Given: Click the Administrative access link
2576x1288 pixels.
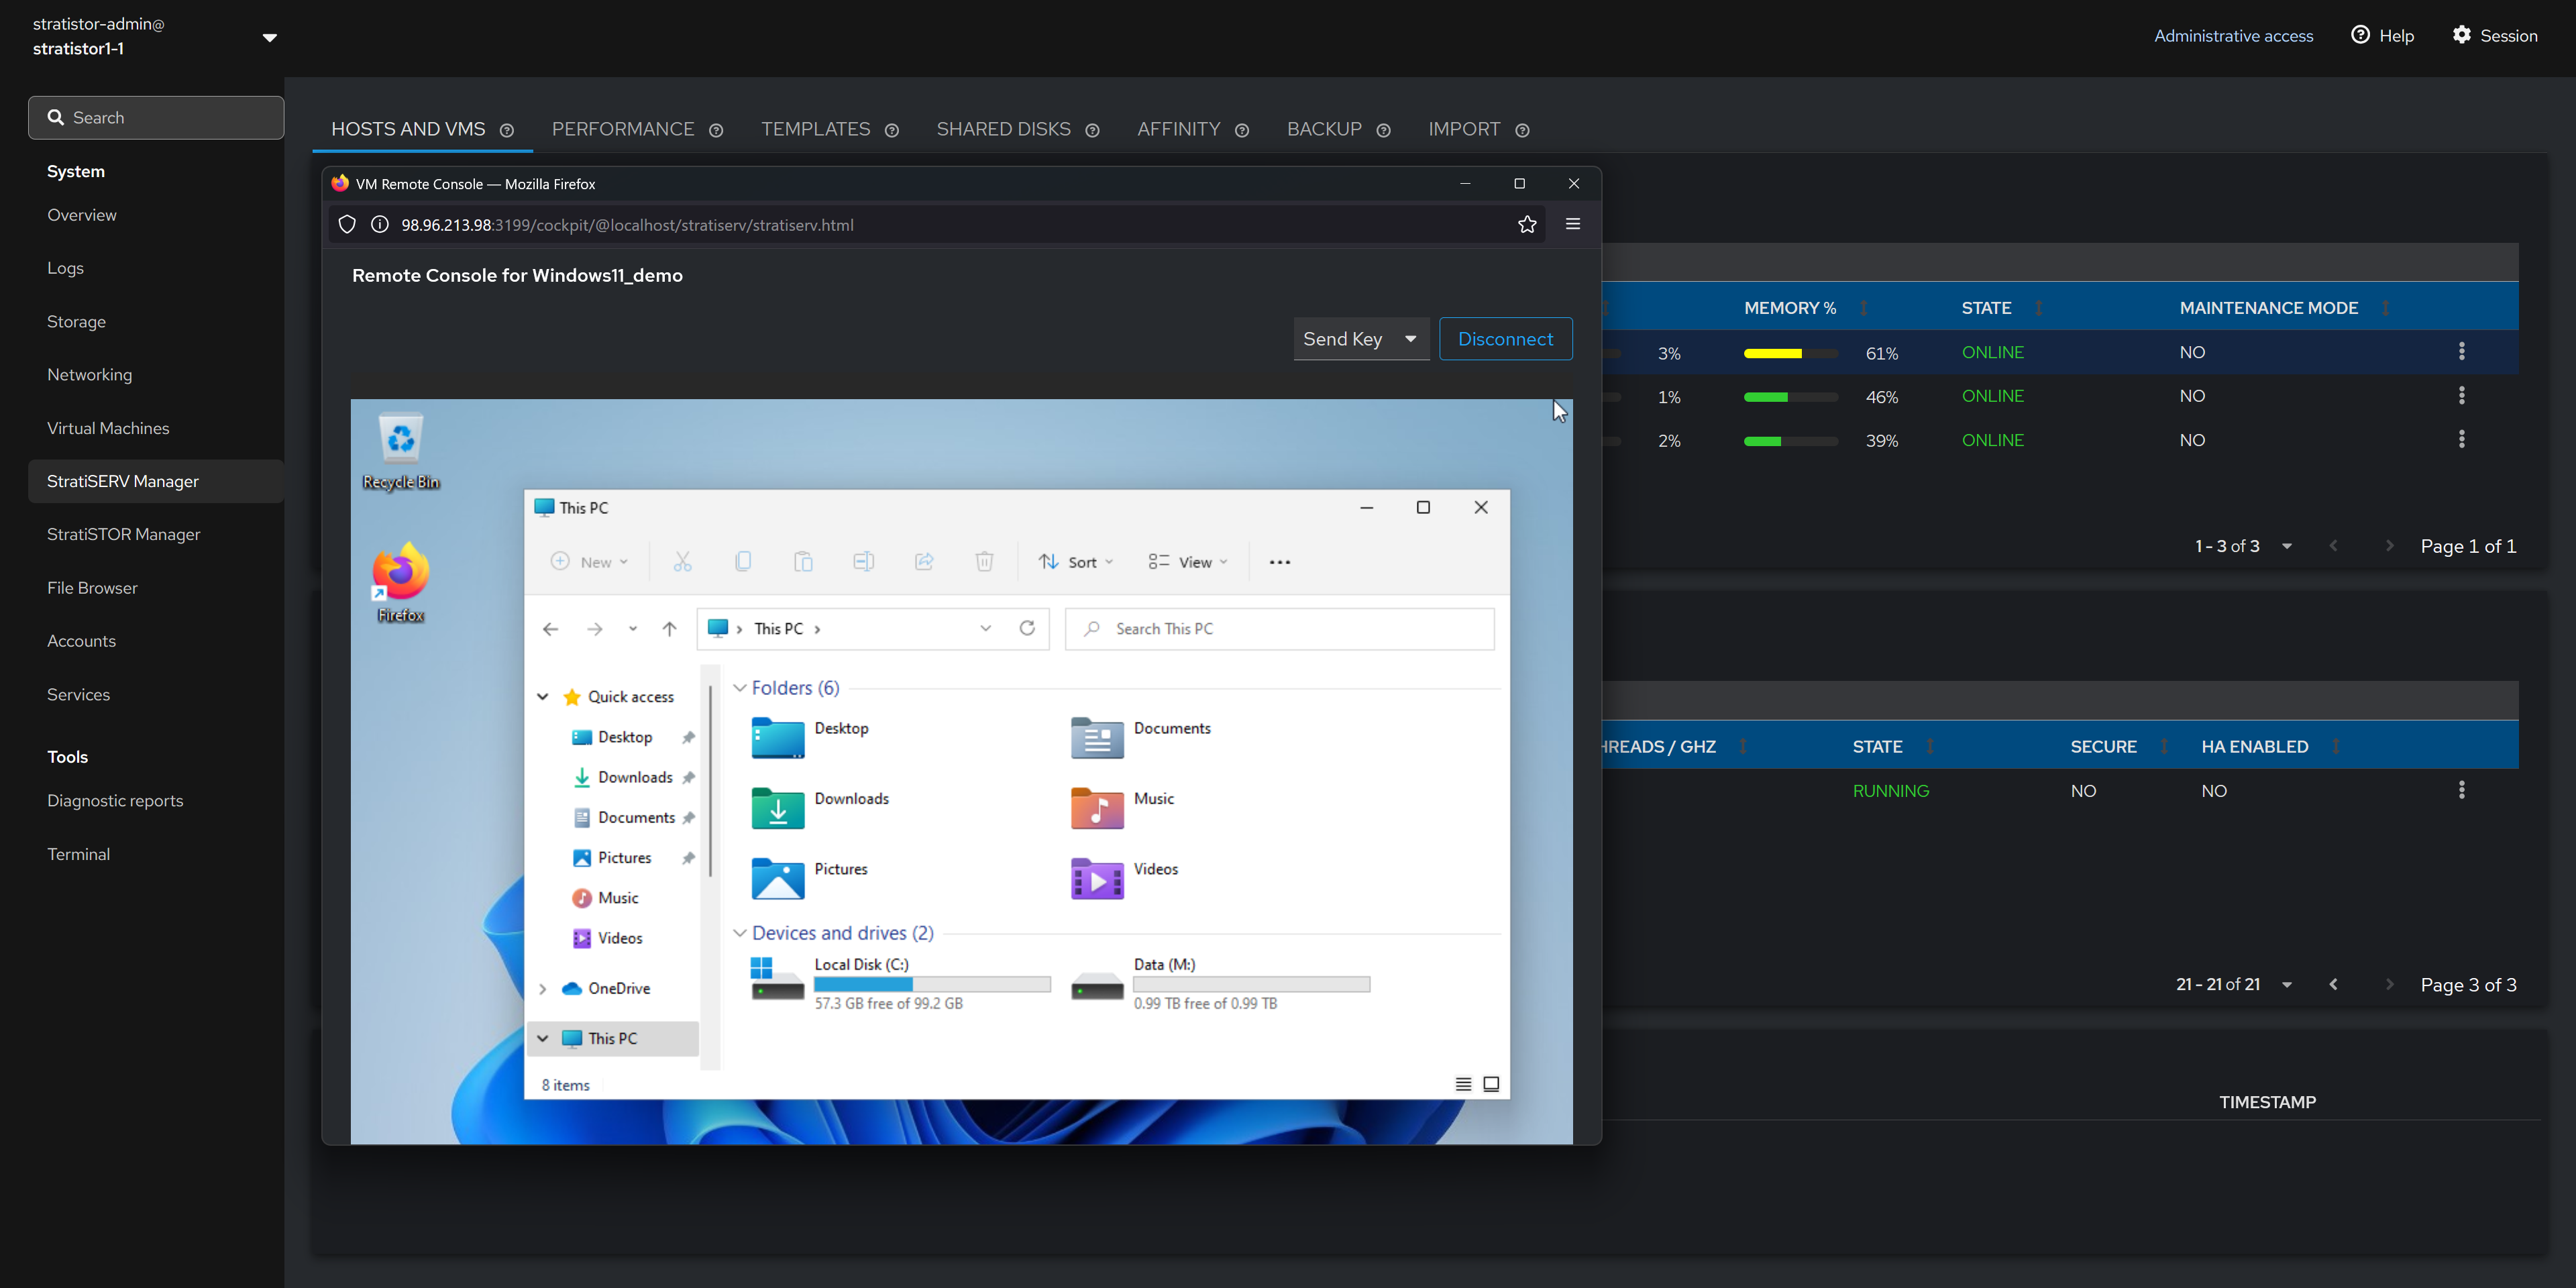Looking at the screenshot, I should coord(2233,36).
